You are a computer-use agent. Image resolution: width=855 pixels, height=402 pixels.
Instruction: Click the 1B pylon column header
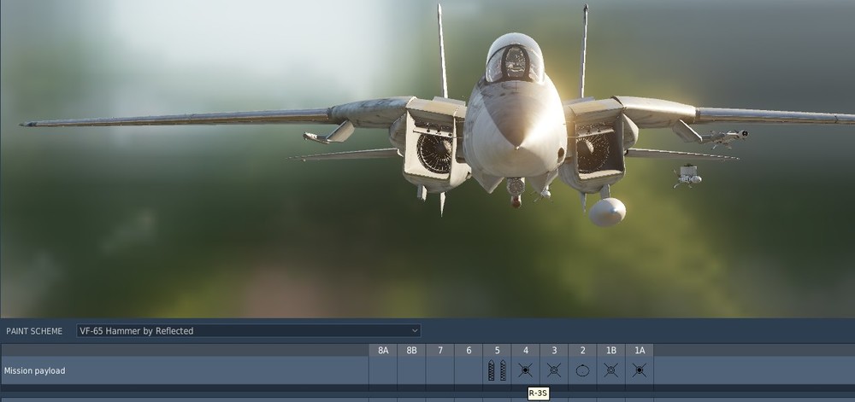point(610,350)
